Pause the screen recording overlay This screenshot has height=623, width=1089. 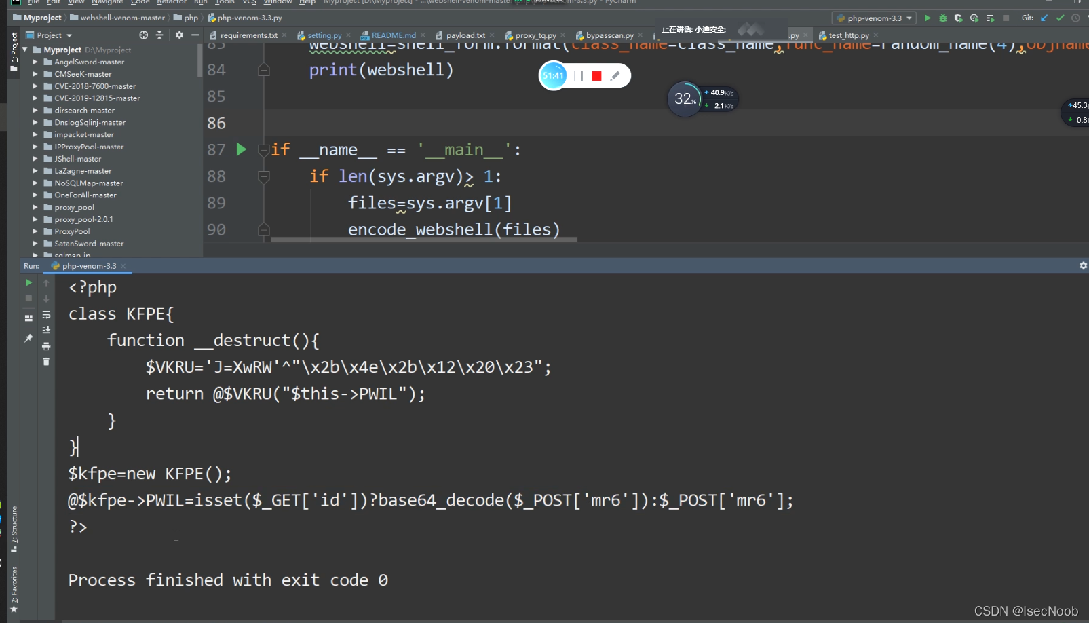(578, 76)
